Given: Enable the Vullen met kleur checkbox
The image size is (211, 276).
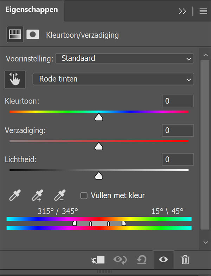Looking at the screenshot, I should click(x=84, y=196).
